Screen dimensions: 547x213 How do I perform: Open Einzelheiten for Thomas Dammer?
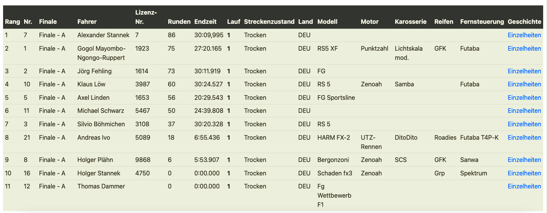(524, 187)
